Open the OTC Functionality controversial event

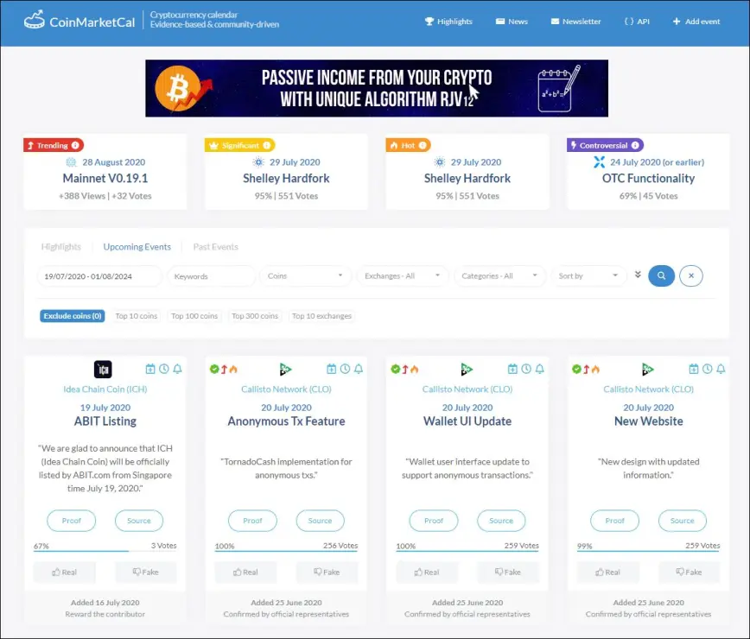point(648,178)
